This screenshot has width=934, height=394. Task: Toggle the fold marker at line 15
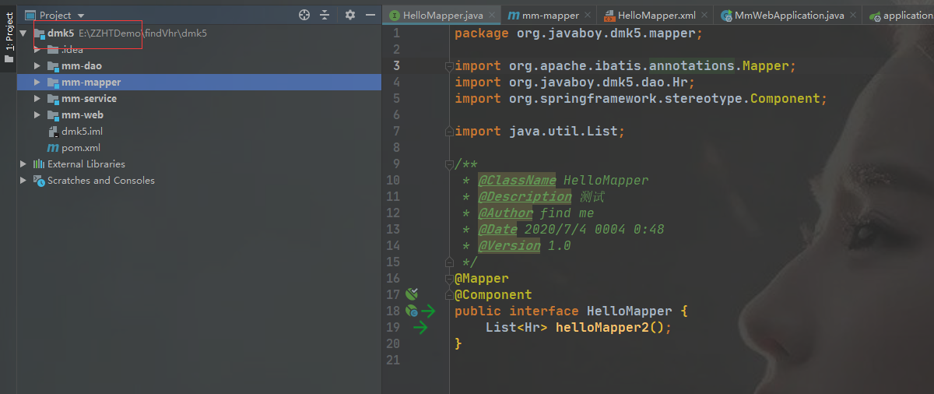[x=448, y=262]
